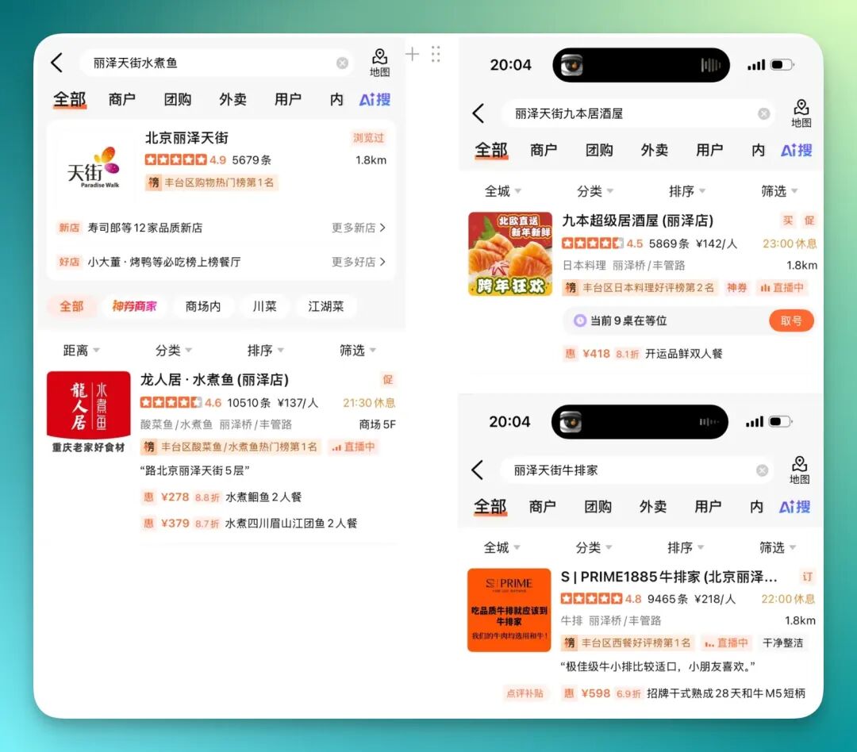Select the 江湖菜 filter chip
857x752 pixels.
pyautogui.click(x=326, y=306)
